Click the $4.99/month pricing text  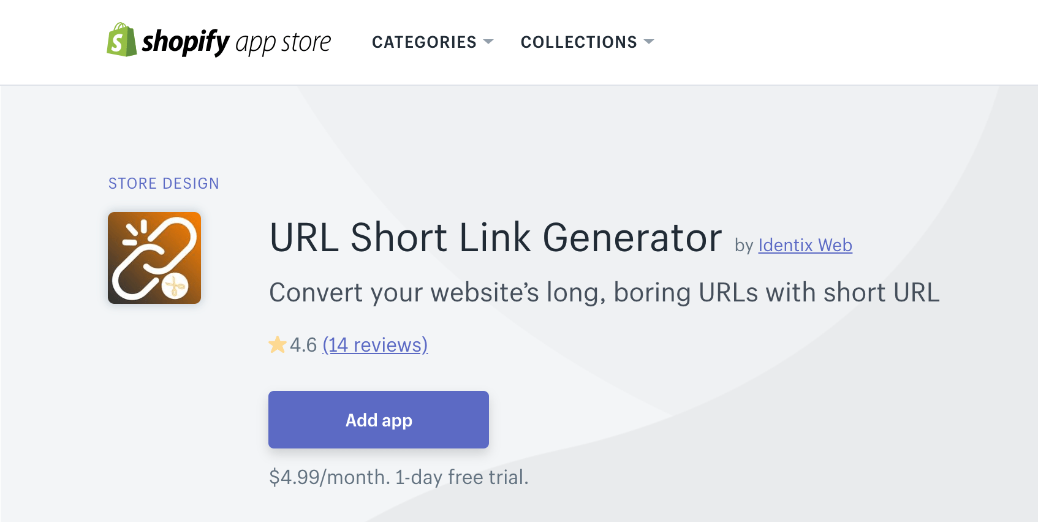pyautogui.click(x=398, y=477)
